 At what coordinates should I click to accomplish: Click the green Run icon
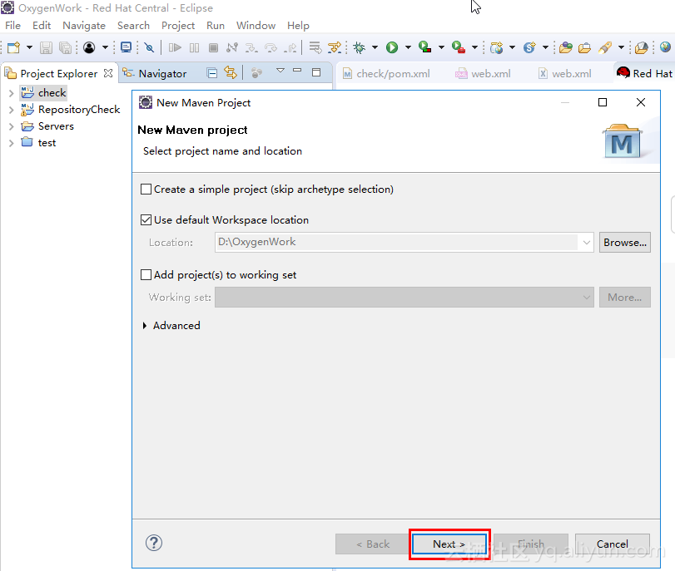click(x=392, y=47)
